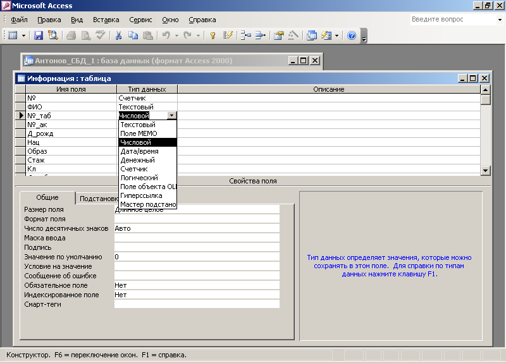Click the Значение по умолчанию property box
The width and height of the screenshot is (506, 363).
pyautogui.click(x=197, y=257)
